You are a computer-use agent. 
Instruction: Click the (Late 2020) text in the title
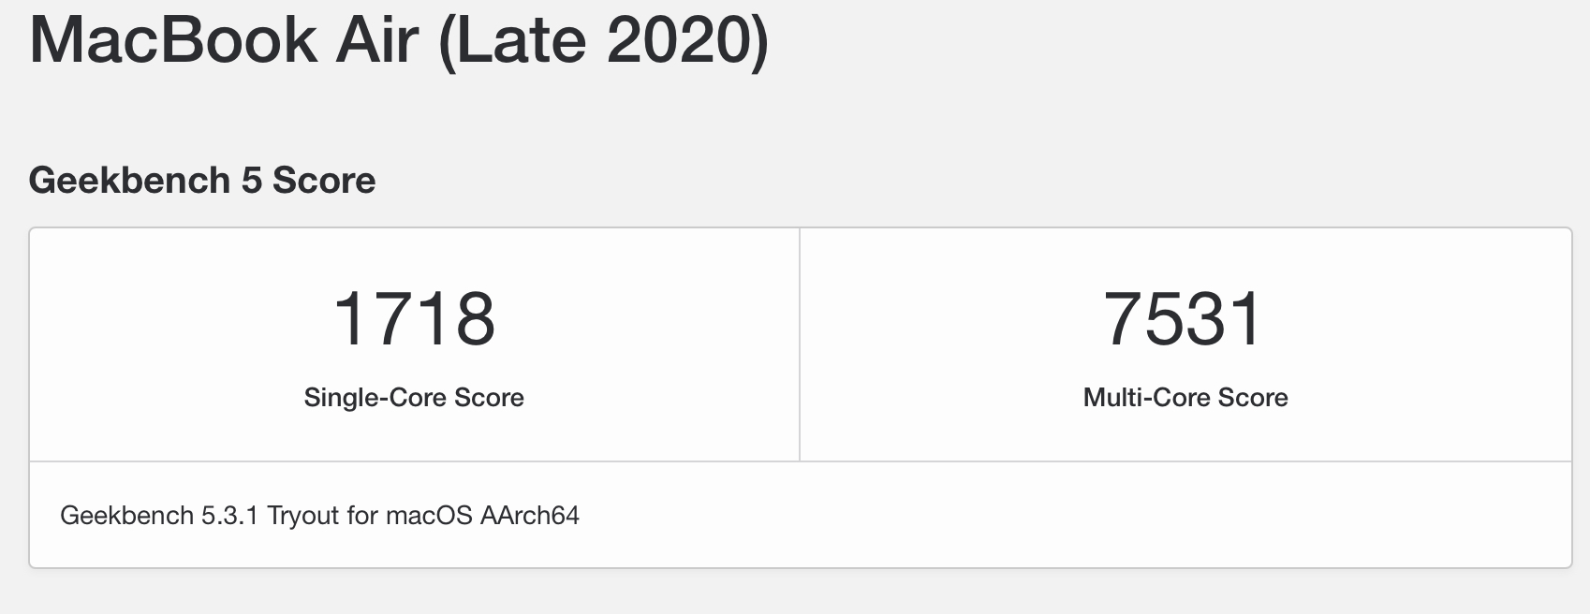(x=604, y=39)
